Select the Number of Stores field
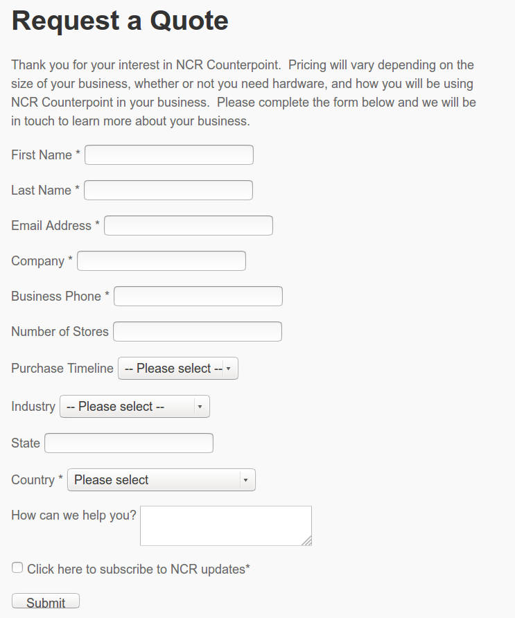Viewport: 515px width, 618px height. point(197,331)
